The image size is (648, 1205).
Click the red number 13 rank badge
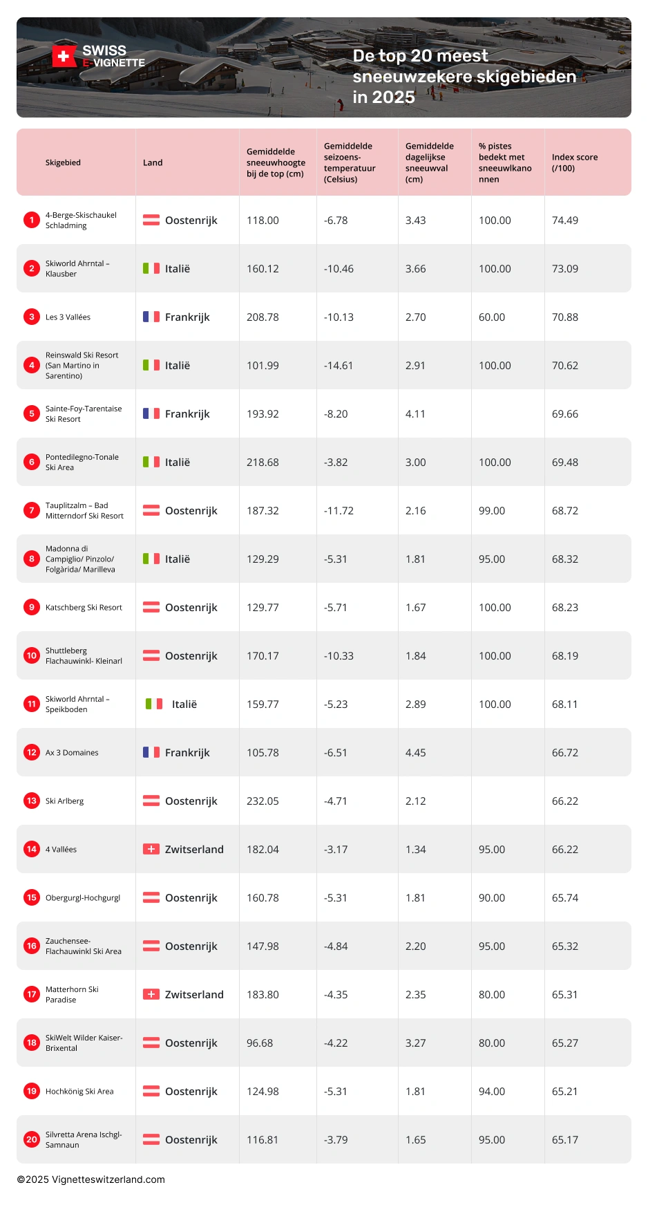click(32, 801)
